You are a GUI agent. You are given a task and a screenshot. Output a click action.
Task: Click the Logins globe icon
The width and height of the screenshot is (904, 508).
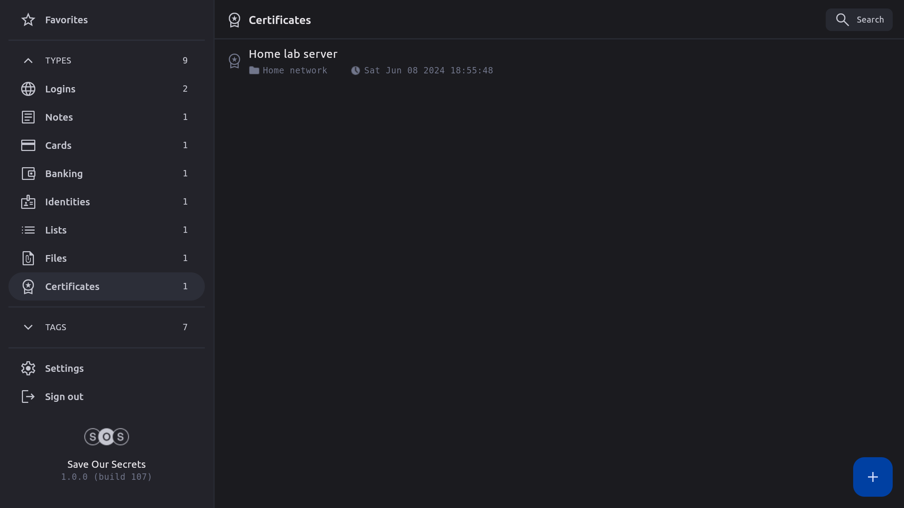(28, 89)
